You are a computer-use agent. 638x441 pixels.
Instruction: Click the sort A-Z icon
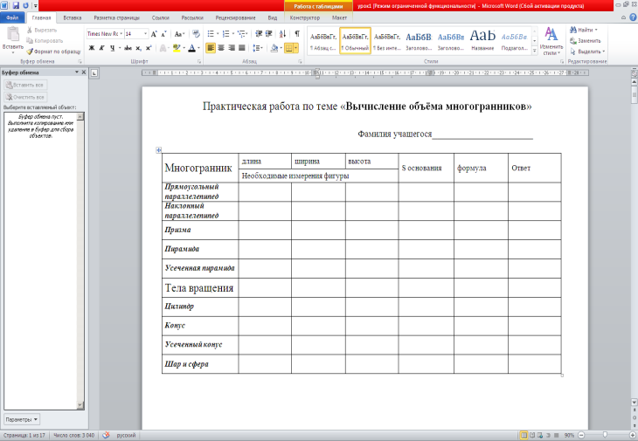click(x=282, y=33)
